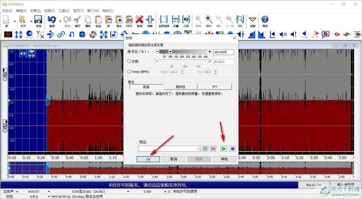362x199 pixels.
Task: Click the half-filled square above lower channel checkbox
Action: 5,121
